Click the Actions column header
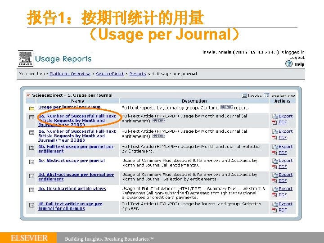 (282, 101)
